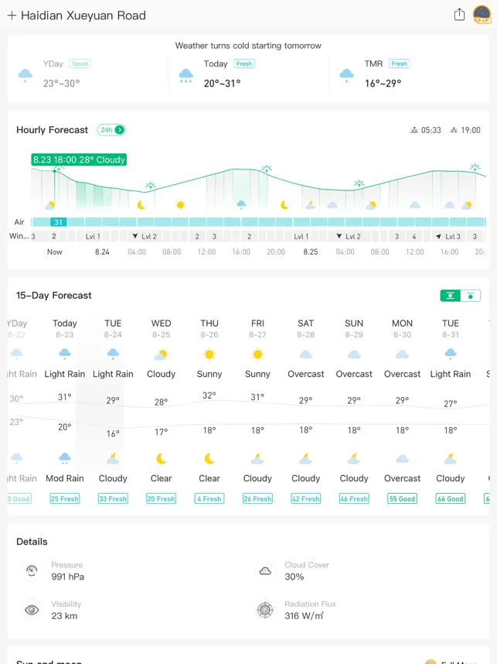Tap the Fresh badge next to TMR
This screenshot has width=497, height=664.
(400, 64)
